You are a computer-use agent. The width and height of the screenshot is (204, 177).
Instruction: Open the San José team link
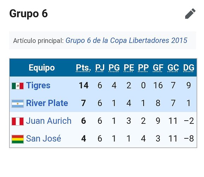(x=43, y=138)
